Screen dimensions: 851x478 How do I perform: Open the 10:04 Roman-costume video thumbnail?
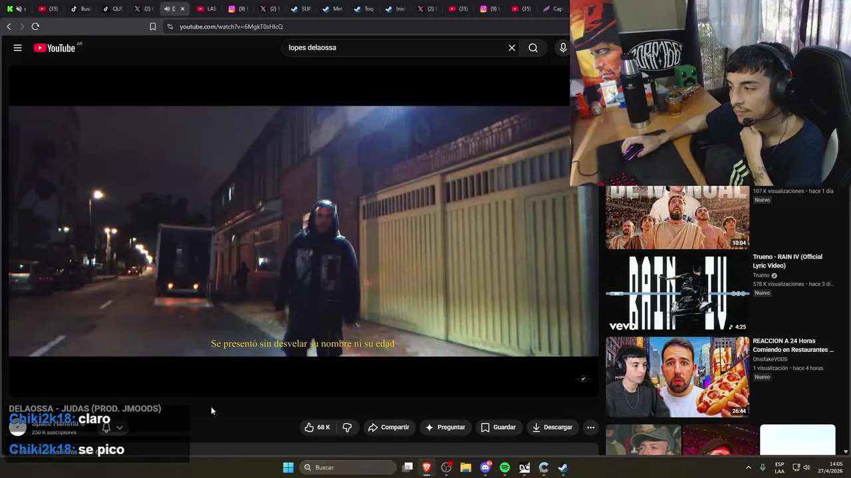(x=677, y=217)
